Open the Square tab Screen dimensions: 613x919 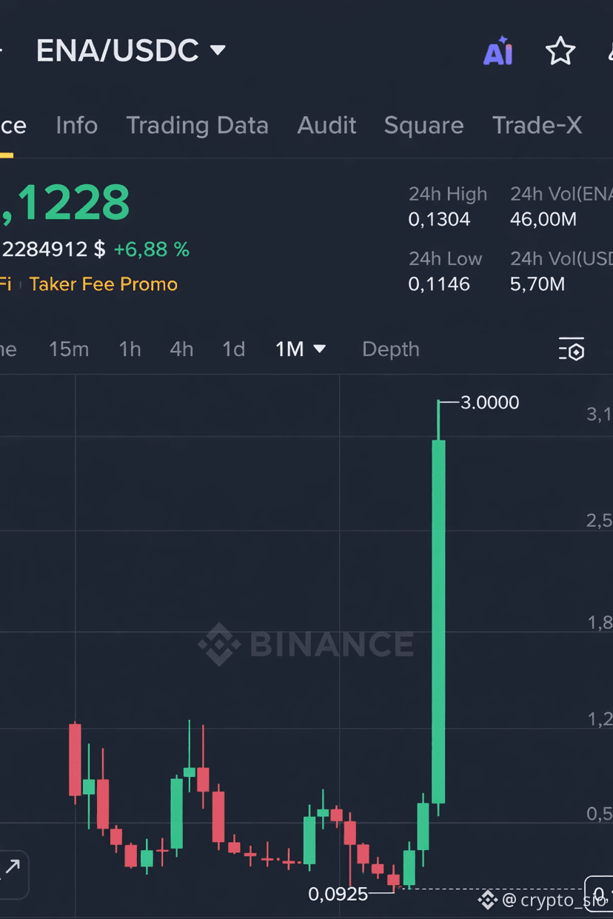pos(423,125)
